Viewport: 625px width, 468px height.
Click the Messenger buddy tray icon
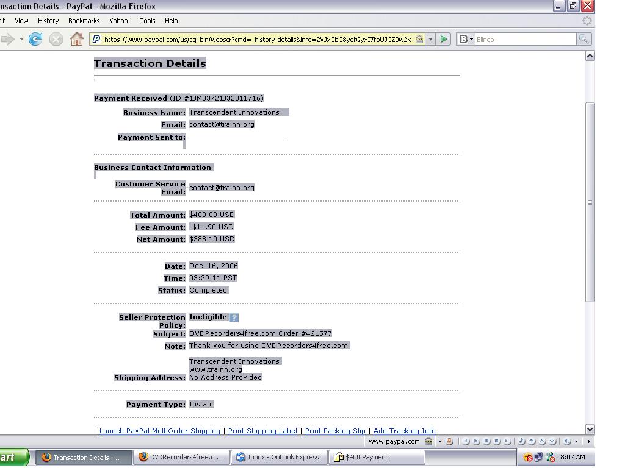click(551, 457)
